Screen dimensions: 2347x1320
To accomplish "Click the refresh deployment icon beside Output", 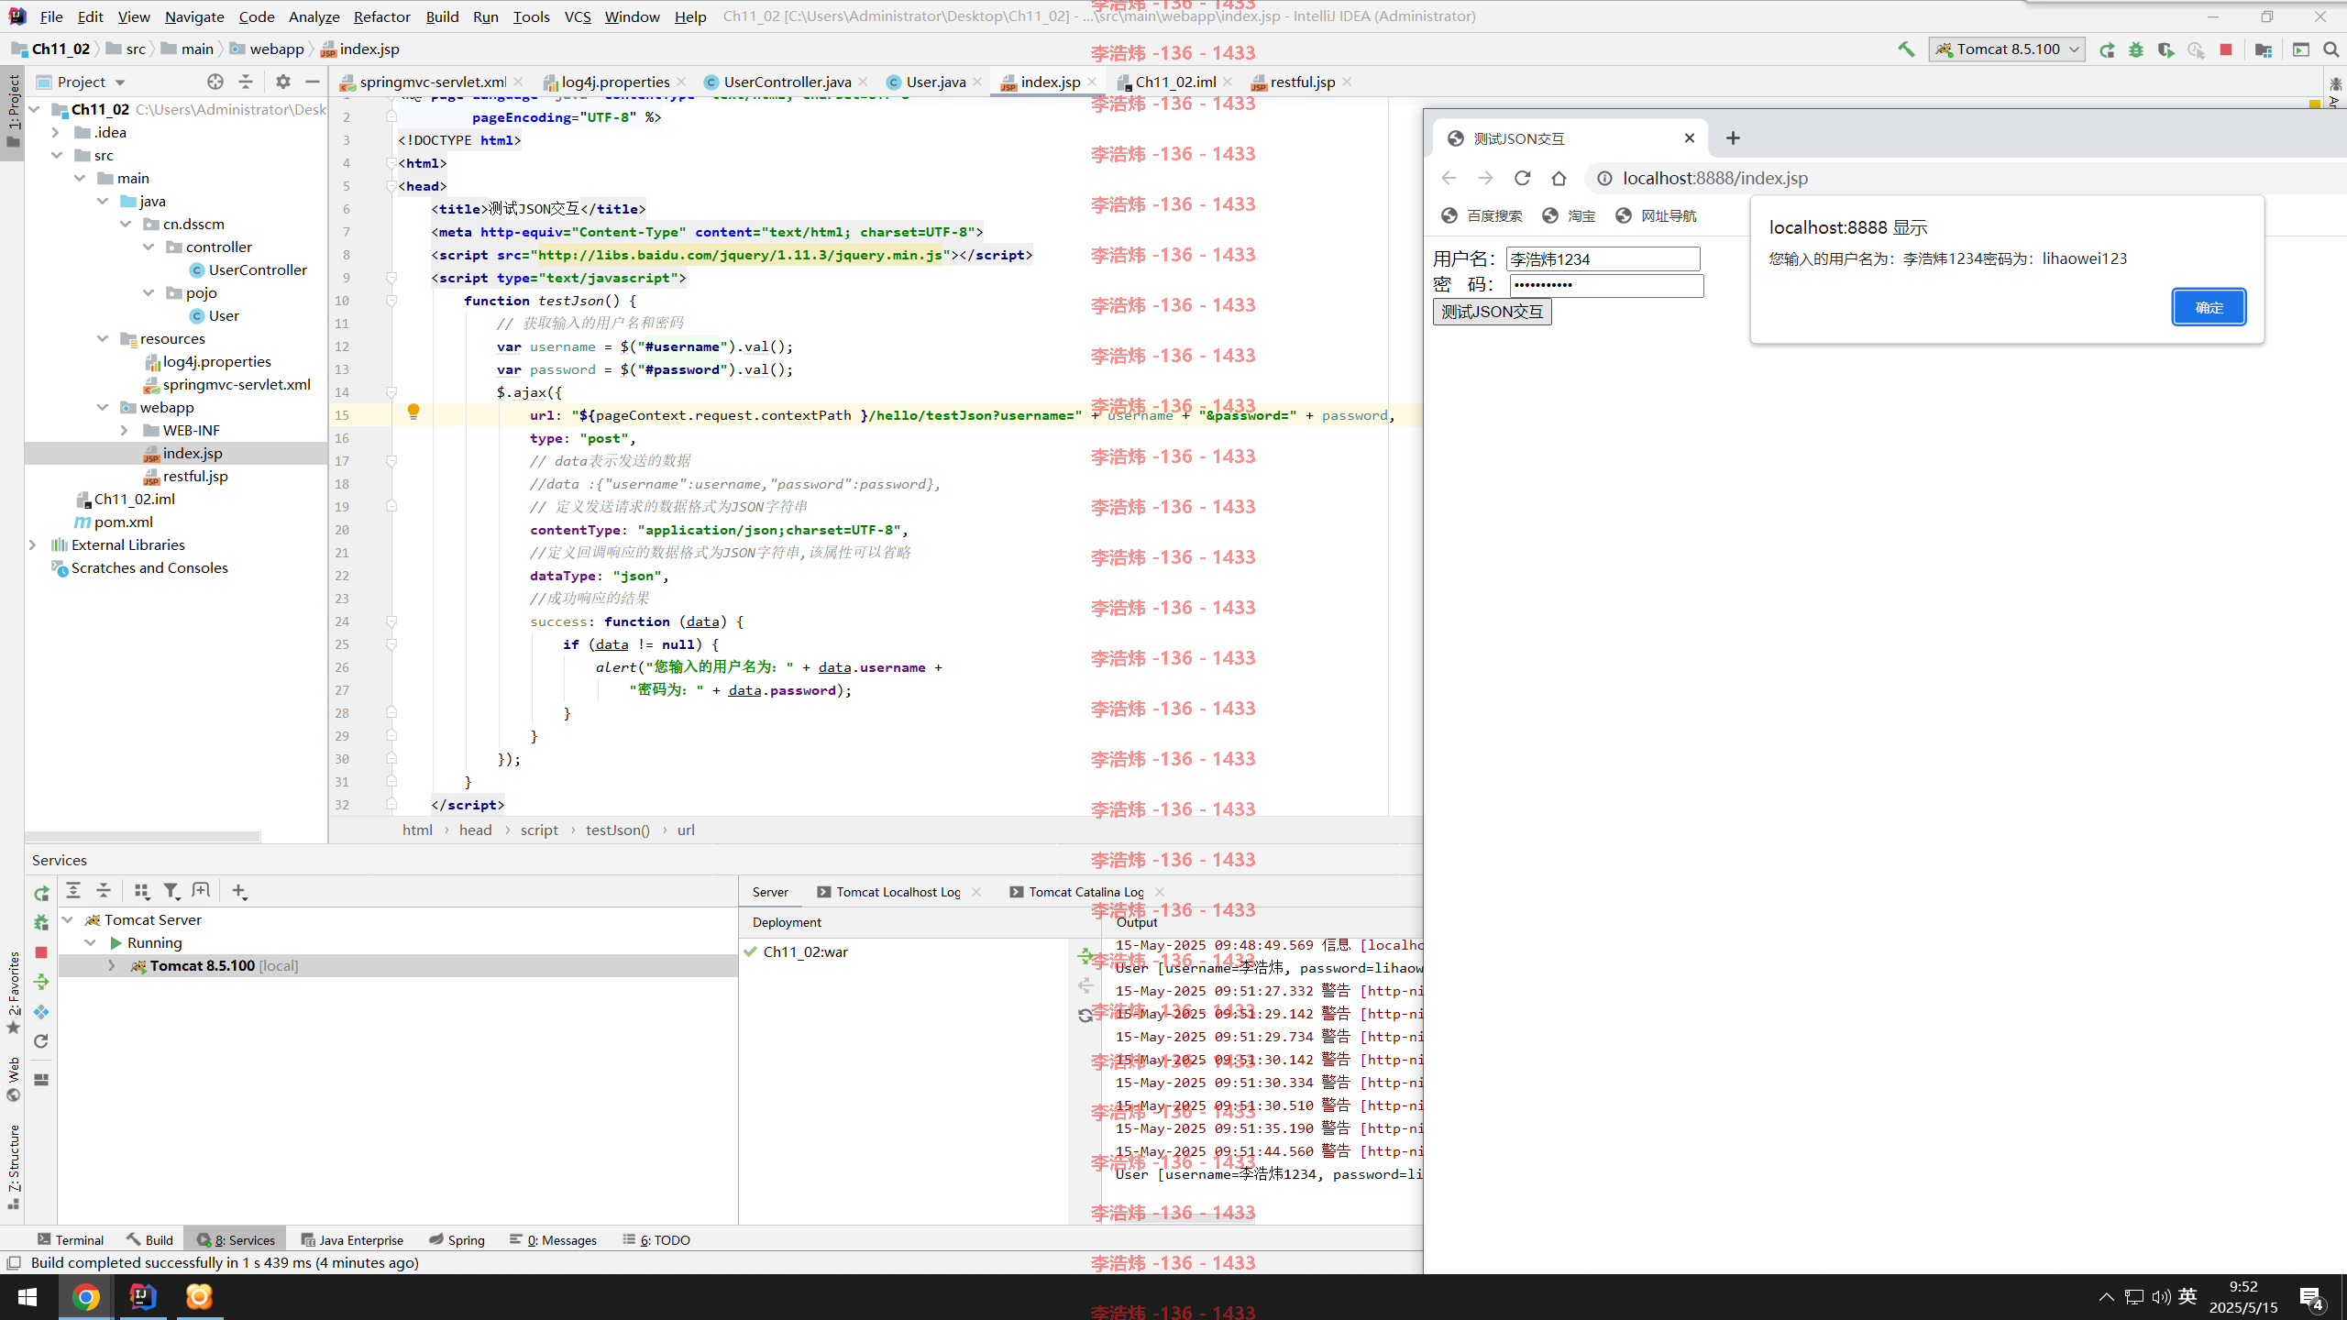I will coord(1085,1016).
